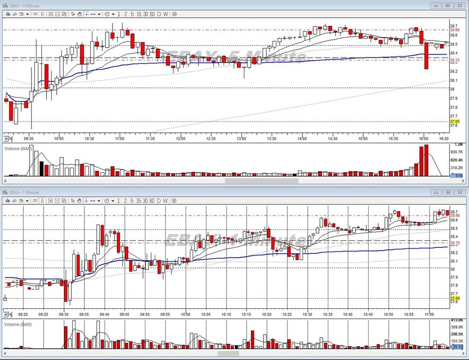This screenshot has width=469, height=360.
Task: Click the 4/24 date label on 5 Minute chart
Action: click(x=8, y=138)
